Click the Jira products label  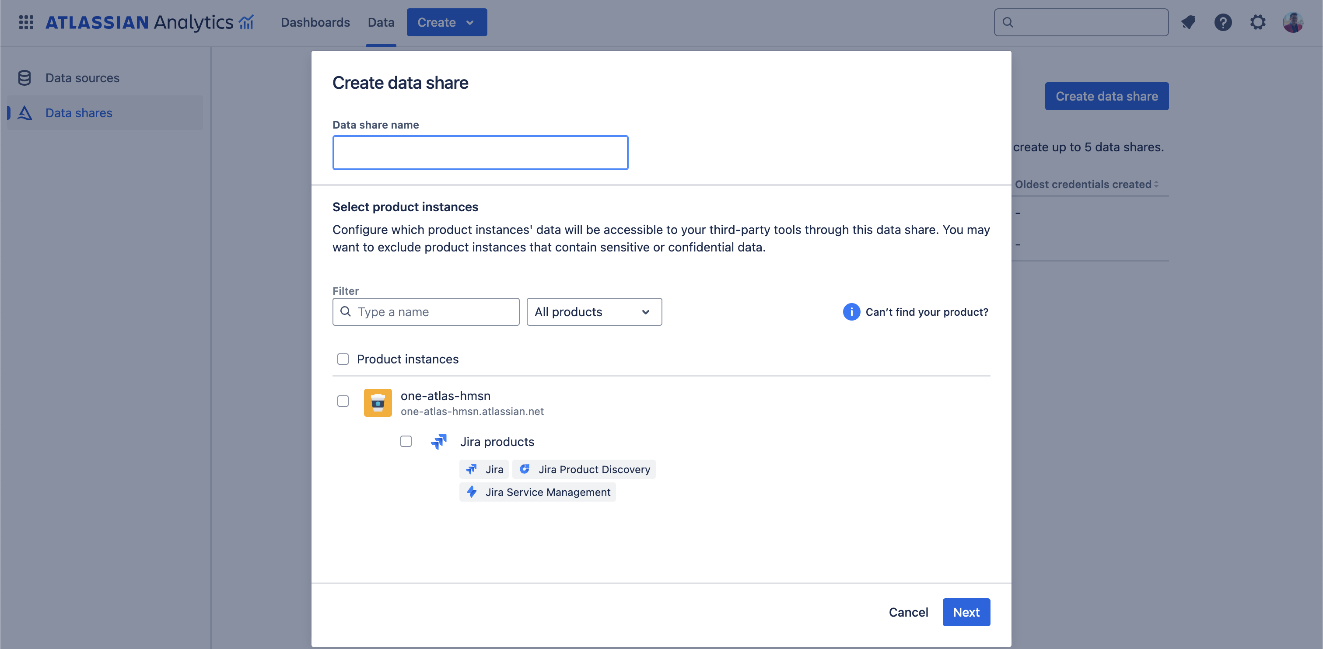(x=497, y=442)
